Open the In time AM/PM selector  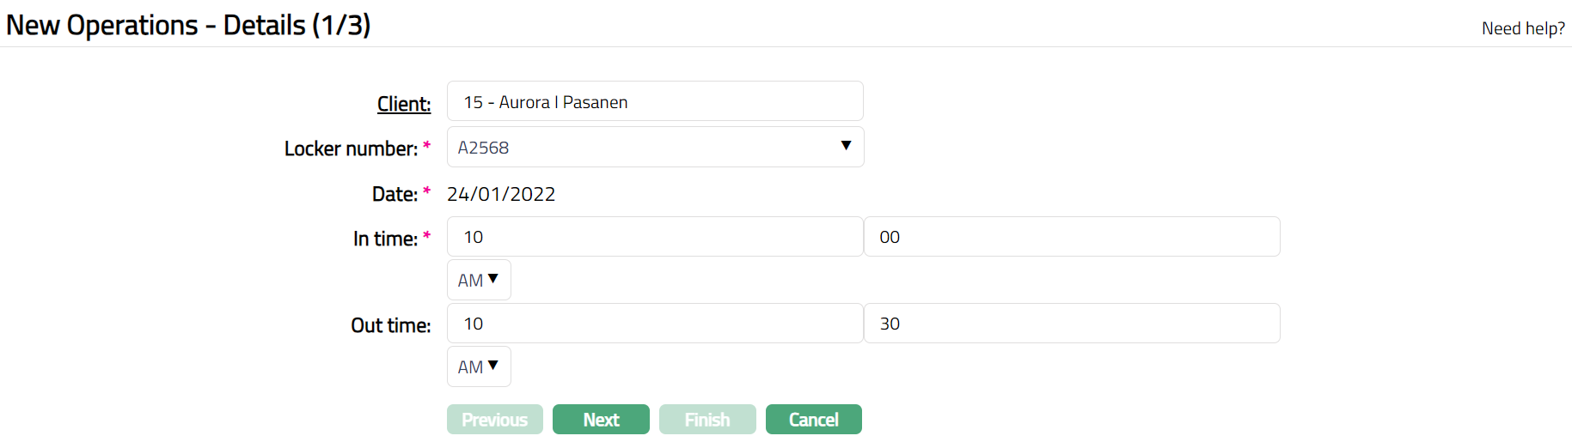click(x=478, y=281)
